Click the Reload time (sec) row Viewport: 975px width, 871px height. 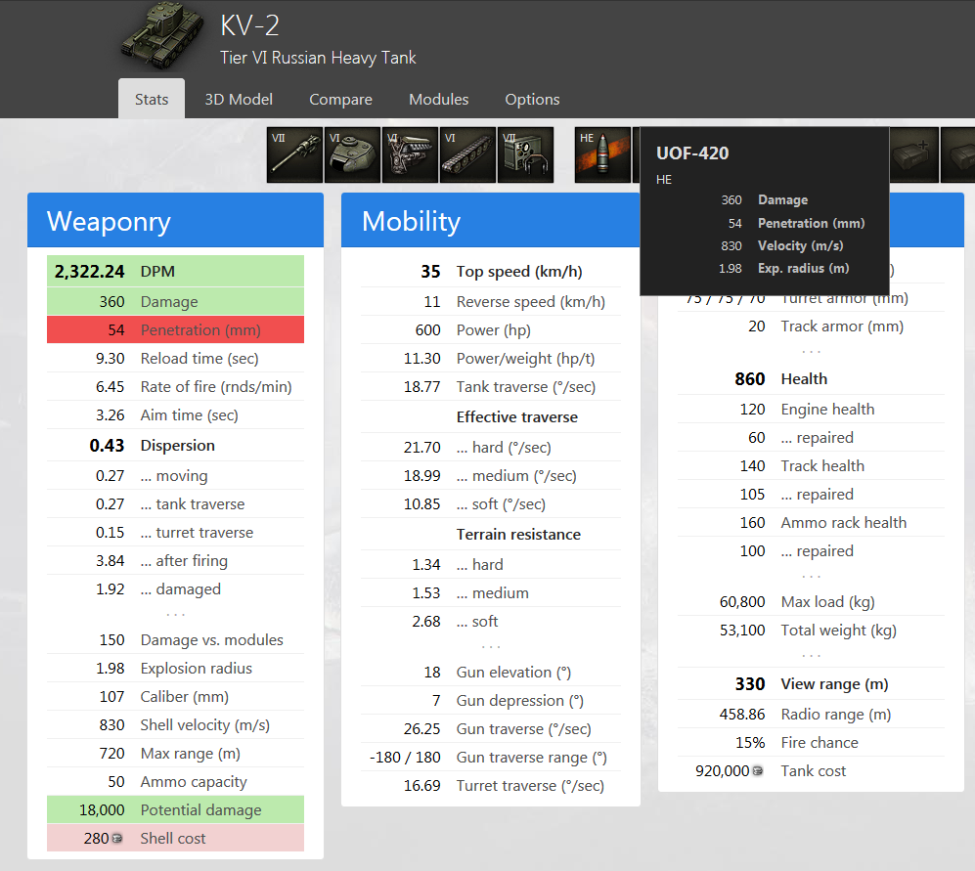tap(175, 358)
